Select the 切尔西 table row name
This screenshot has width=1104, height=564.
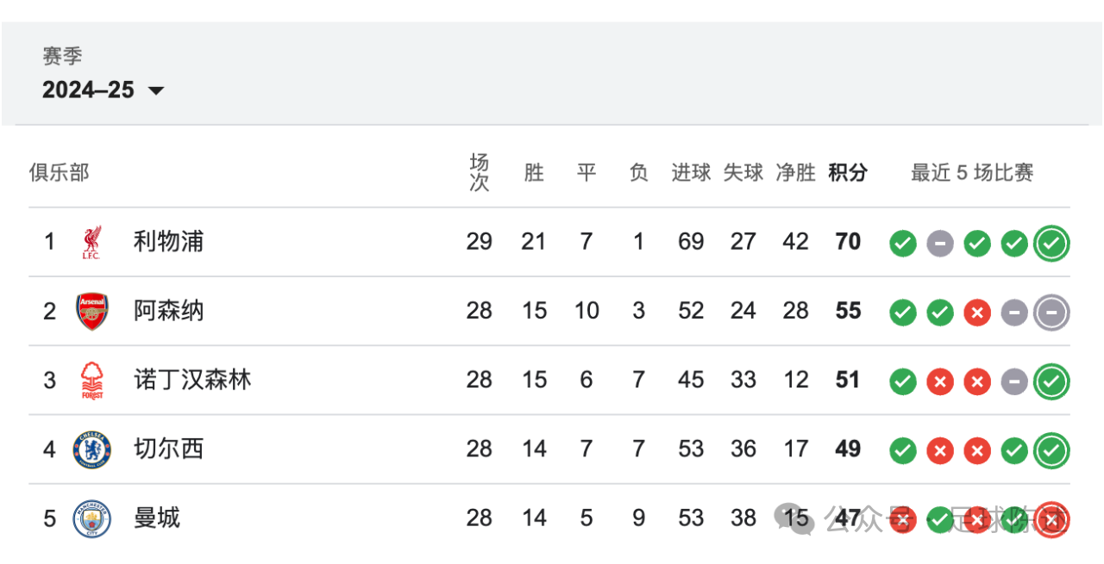tap(168, 449)
